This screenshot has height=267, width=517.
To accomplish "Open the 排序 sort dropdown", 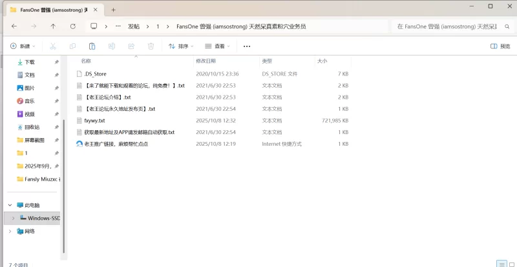I will point(182,46).
